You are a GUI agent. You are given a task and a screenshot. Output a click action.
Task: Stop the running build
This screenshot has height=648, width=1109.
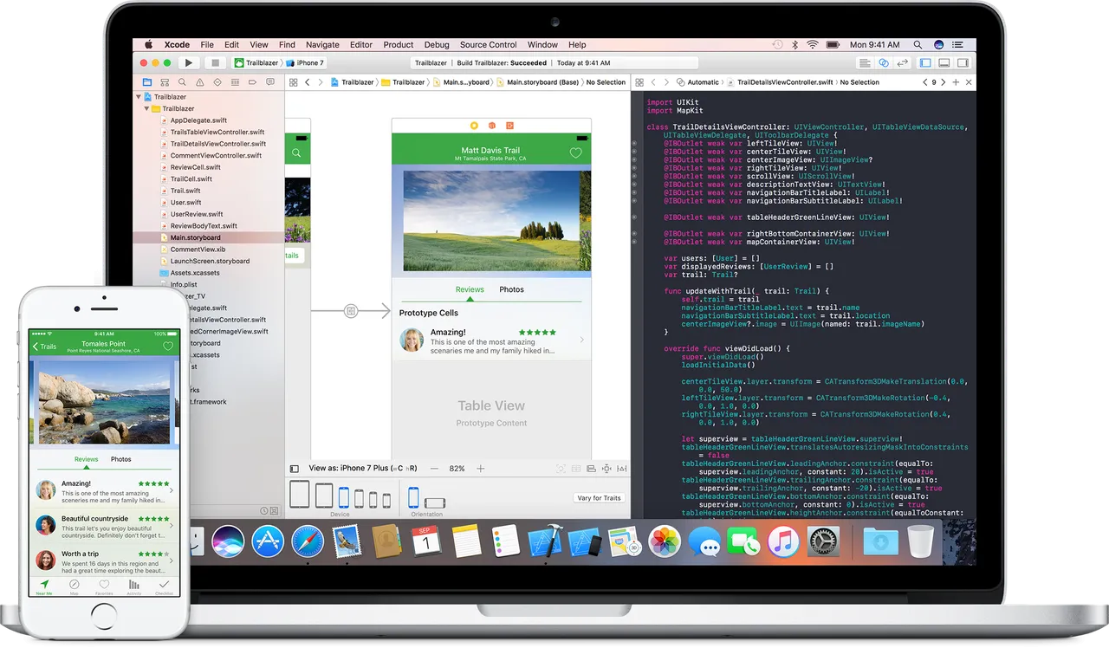215,62
